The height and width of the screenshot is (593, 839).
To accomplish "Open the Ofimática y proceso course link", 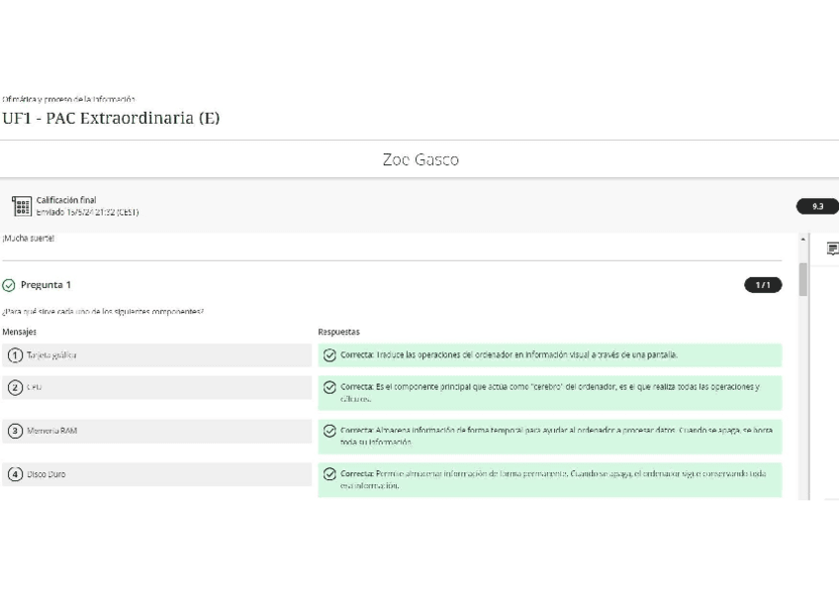I will tap(68, 99).
